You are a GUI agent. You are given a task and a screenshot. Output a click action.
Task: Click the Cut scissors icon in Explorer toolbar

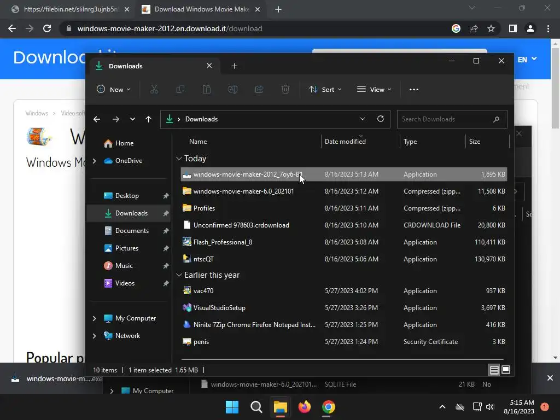[x=154, y=89]
